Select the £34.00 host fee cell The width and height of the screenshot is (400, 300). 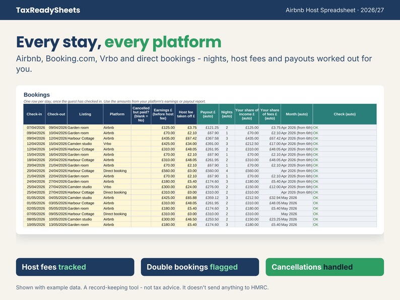(186, 144)
